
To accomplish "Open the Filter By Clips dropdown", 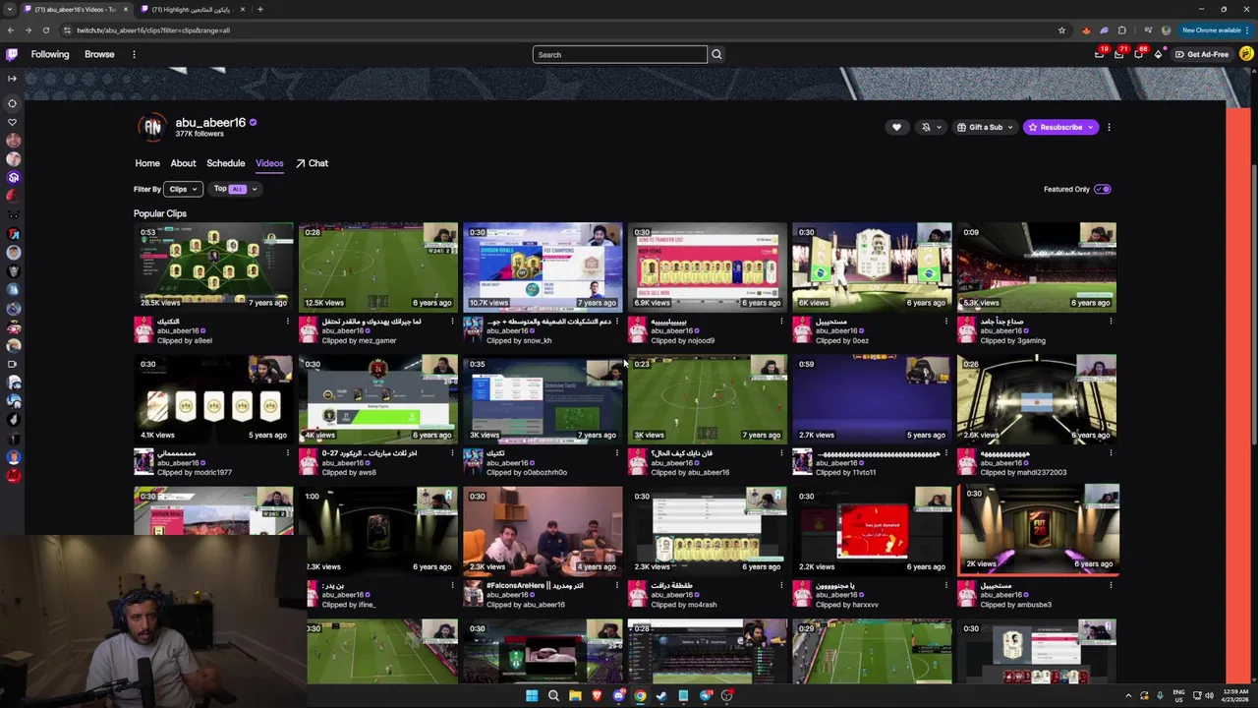I will coord(183,189).
